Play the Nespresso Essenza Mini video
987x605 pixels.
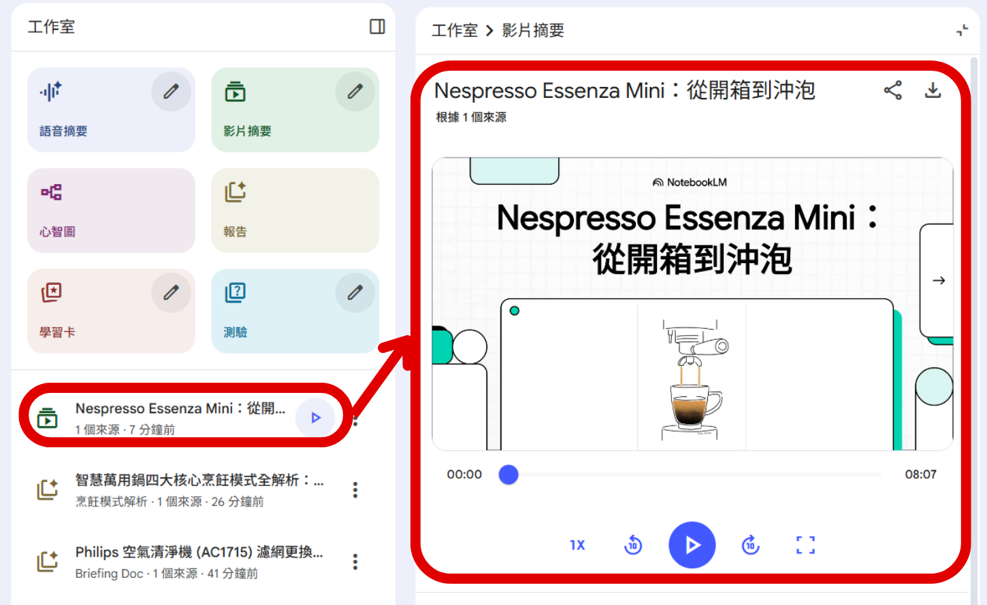(x=692, y=544)
